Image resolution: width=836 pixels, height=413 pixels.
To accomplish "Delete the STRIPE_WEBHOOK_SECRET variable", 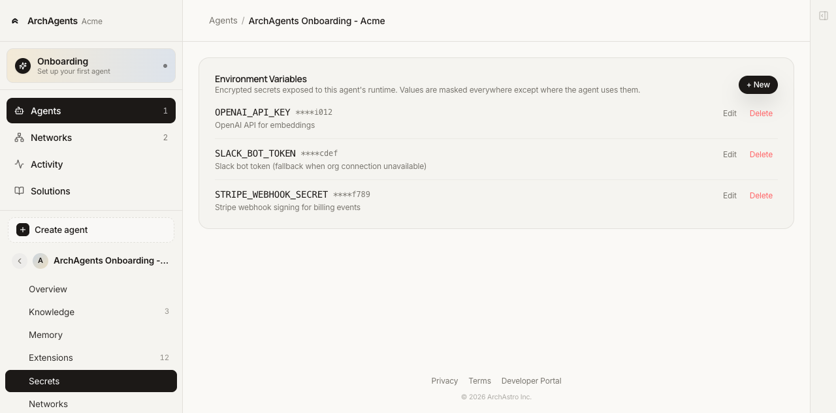I will pyautogui.click(x=761, y=196).
